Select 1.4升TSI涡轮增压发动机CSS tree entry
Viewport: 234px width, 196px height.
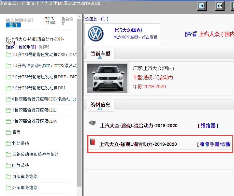pos(44,55)
